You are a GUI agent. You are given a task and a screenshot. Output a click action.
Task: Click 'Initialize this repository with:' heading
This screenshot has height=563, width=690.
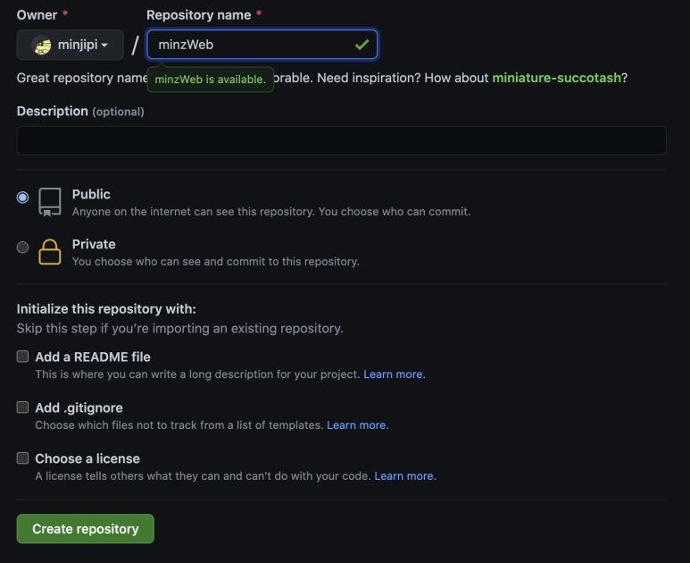[x=106, y=309]
